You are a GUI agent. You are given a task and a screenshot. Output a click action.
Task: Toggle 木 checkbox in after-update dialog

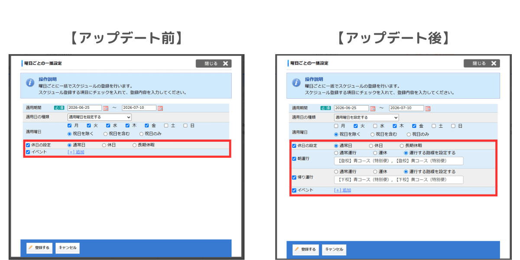coord(395,126)
